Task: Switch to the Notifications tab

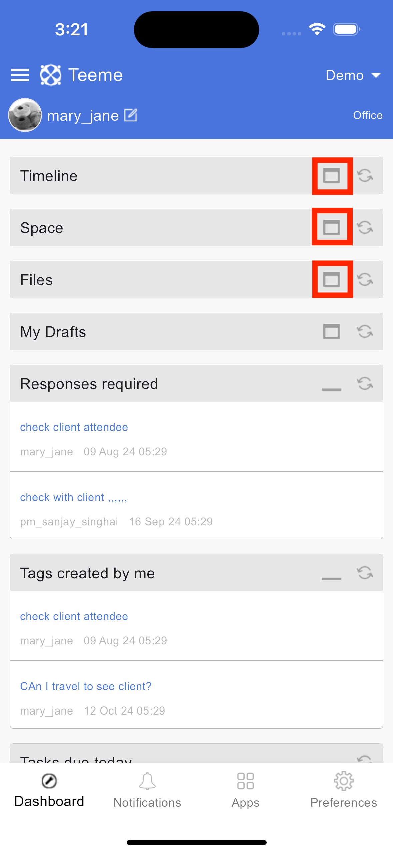Action: tap(147, 790)
